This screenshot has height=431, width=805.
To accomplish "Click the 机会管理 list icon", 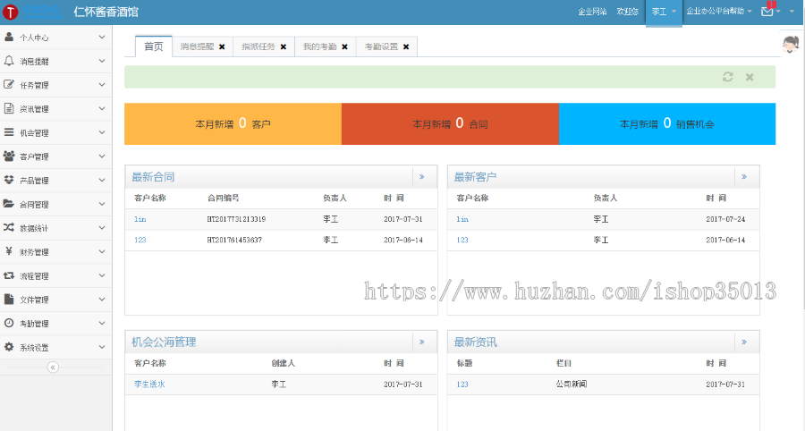I will 9,131.
